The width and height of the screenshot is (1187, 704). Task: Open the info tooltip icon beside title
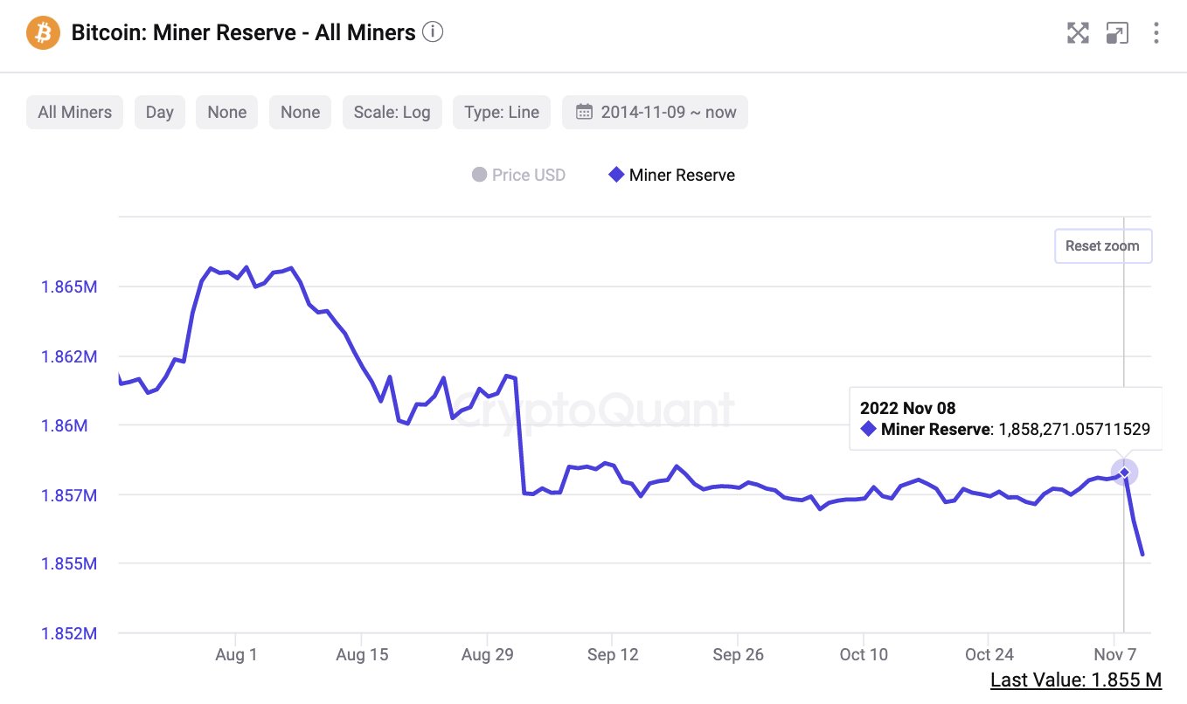[433, 33]
